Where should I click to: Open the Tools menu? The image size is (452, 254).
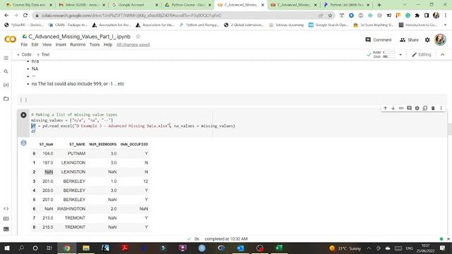point(95,44)
